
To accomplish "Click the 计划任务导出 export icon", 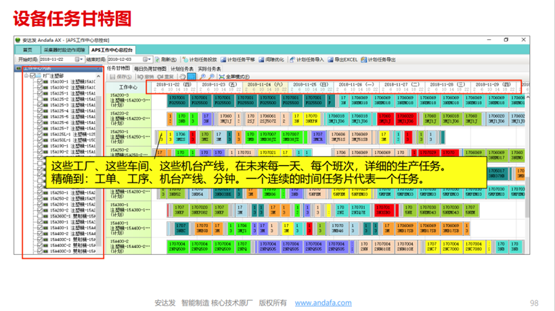I will [x=363, y=59].
